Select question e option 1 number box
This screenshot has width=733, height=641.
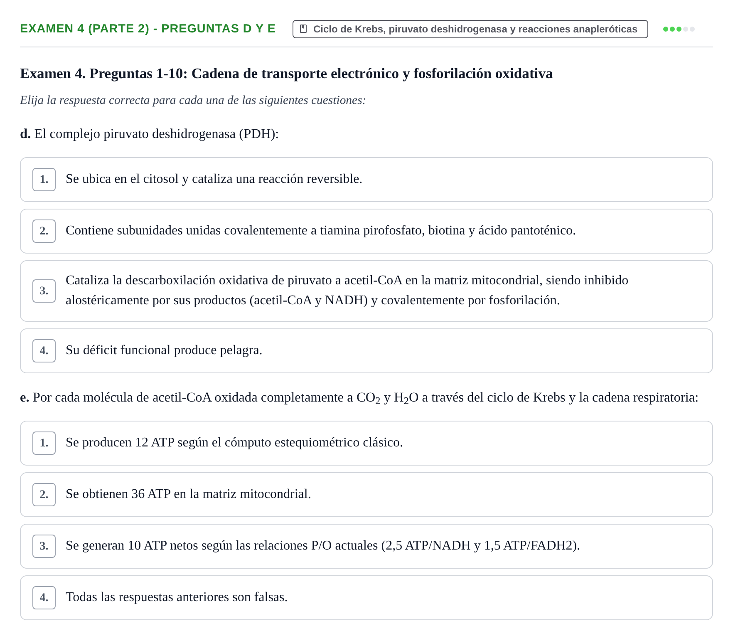[x=44, y=443]
